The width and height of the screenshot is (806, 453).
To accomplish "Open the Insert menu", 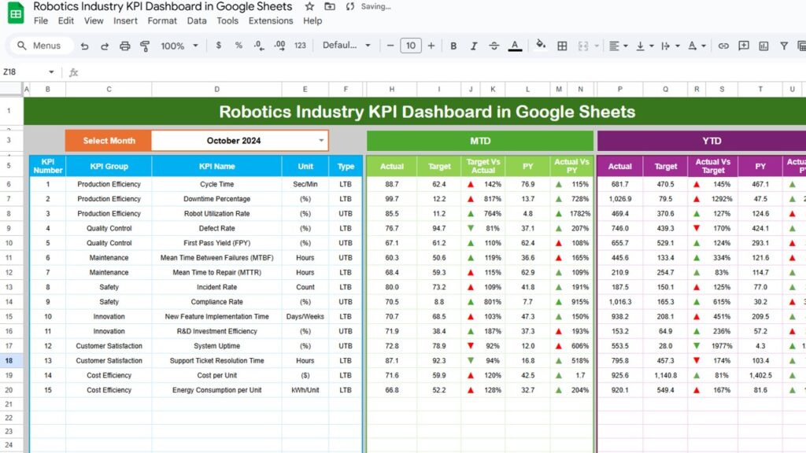I will pyautogui.click(x=125, y=20).
